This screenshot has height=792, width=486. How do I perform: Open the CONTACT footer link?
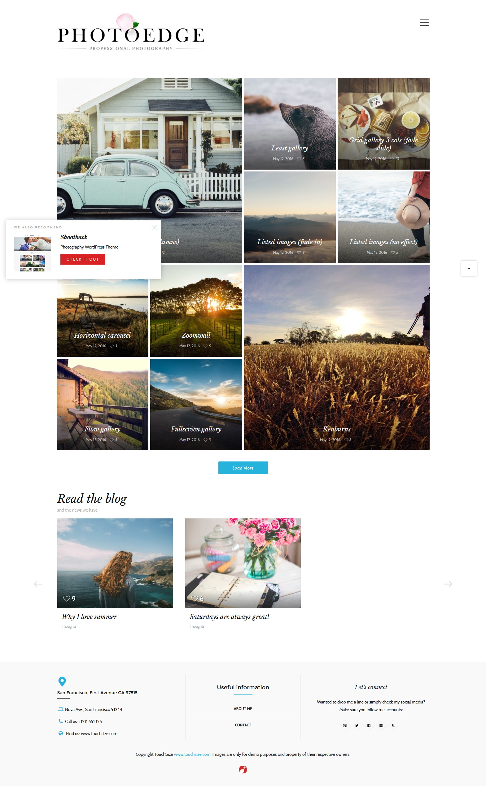point(243,725)
